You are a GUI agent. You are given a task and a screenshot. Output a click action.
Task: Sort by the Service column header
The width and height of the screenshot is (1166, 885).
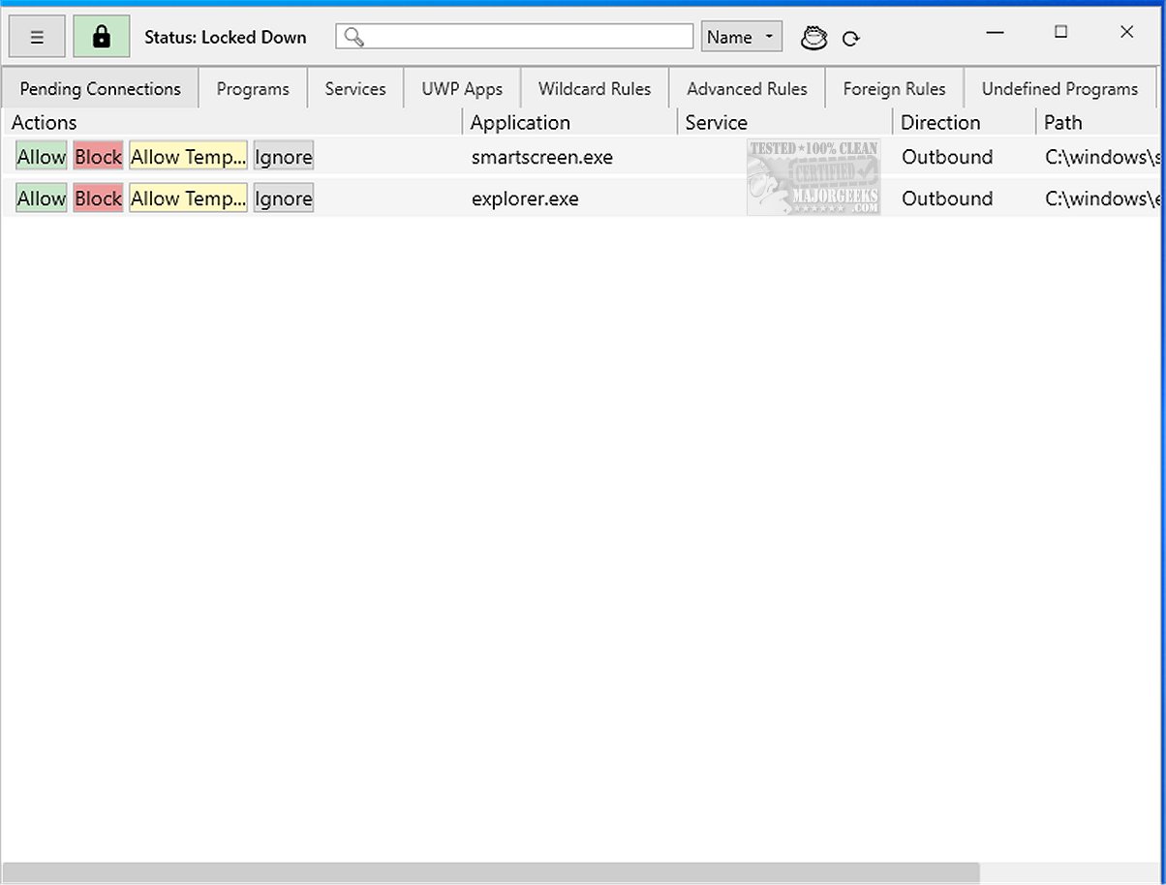(785, 122)
